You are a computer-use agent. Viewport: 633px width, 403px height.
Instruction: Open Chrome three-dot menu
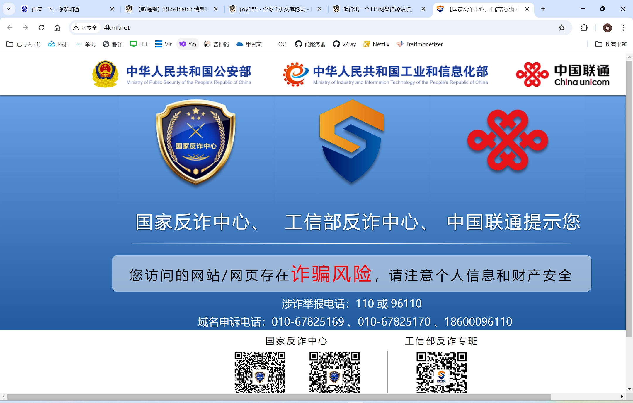[623, 27]
